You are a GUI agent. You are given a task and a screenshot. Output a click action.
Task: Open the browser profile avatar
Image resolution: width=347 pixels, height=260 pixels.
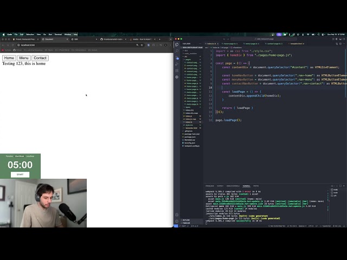point(165,45)
